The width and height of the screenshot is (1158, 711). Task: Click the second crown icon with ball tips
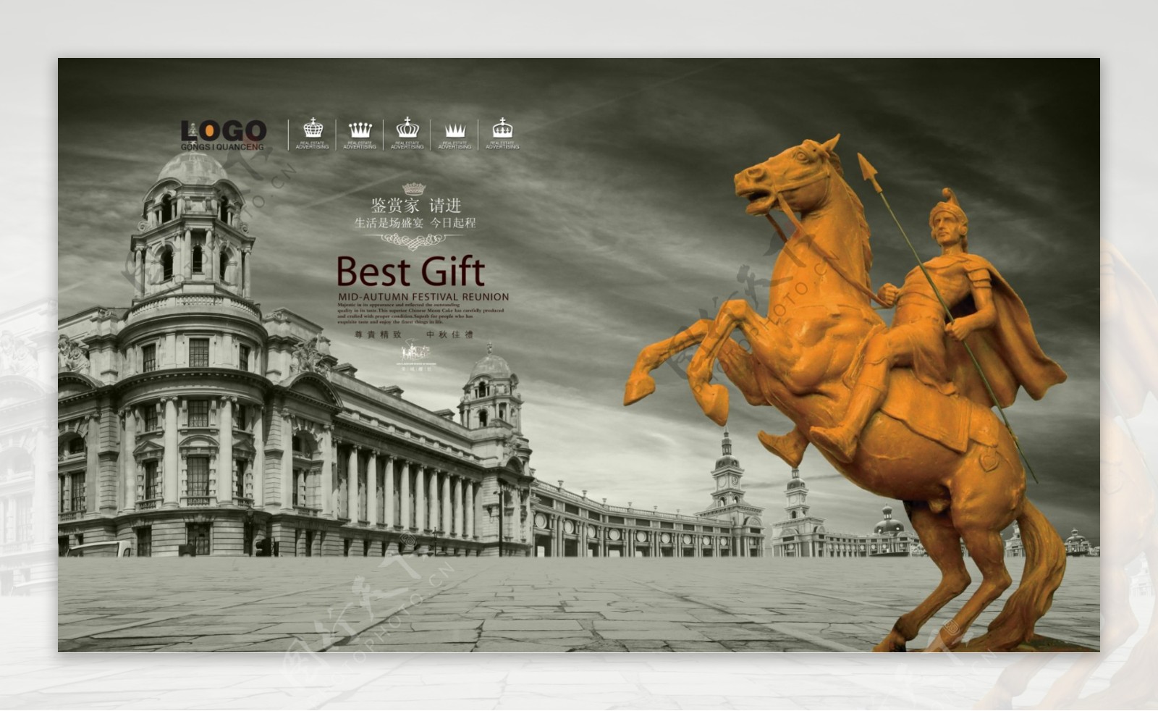[x=360, y=130]
